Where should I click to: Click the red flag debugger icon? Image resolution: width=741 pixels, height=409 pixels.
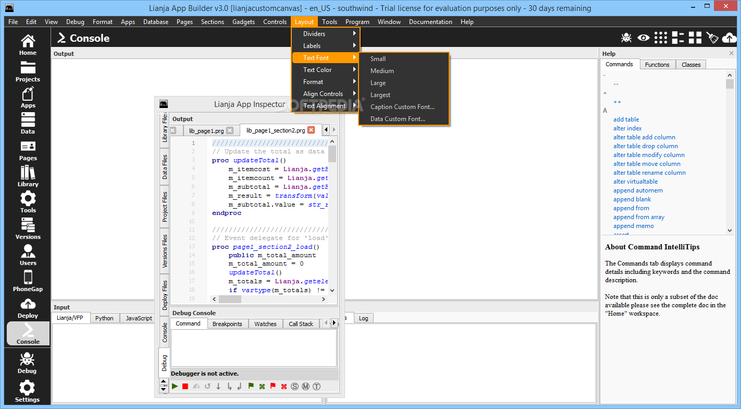click(x=273, y=387)
